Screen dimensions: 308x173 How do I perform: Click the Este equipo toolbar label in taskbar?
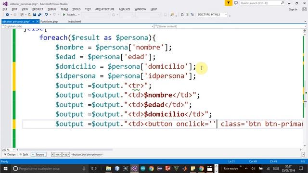[x=231, y=169]
